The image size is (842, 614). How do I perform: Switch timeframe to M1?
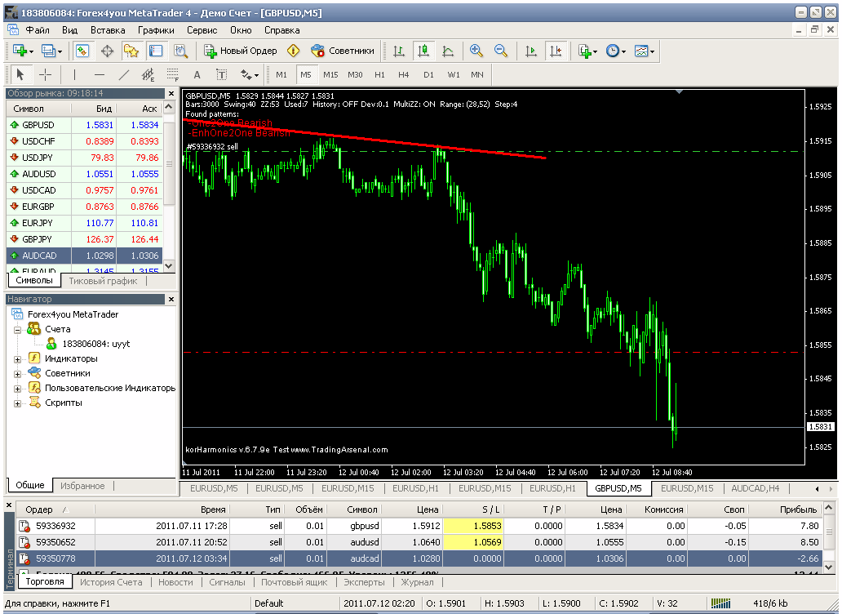[x=281, y=74]
